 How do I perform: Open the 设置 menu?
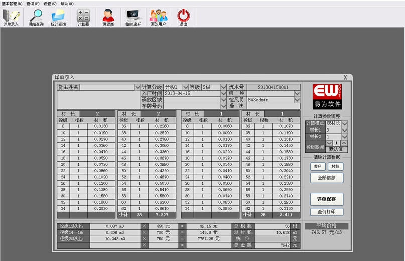50,3
